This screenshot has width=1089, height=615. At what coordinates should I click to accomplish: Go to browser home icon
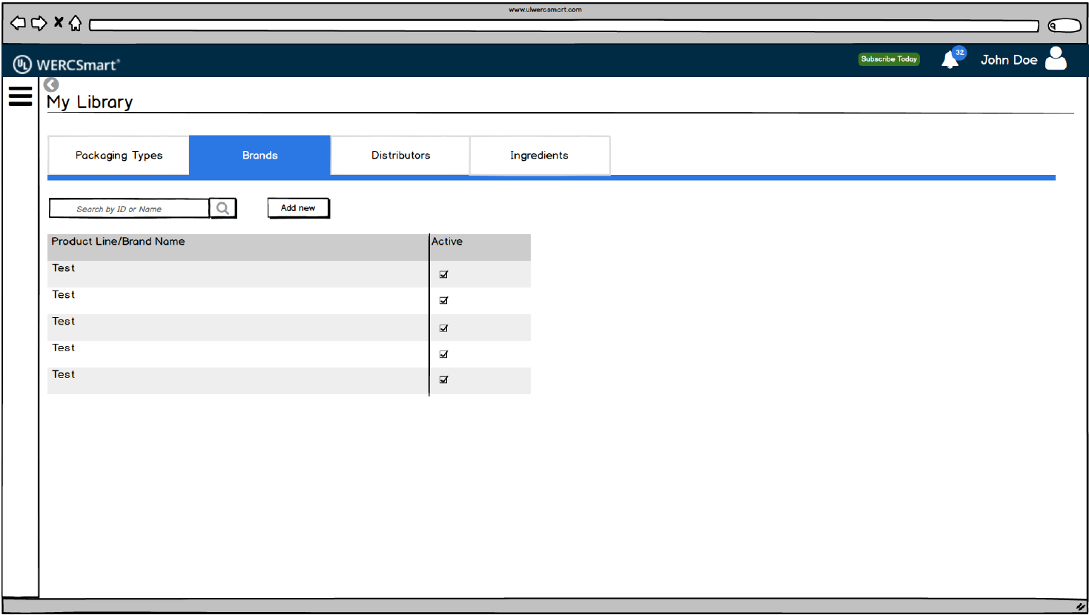pyautogui.click(x=75, y=24)
